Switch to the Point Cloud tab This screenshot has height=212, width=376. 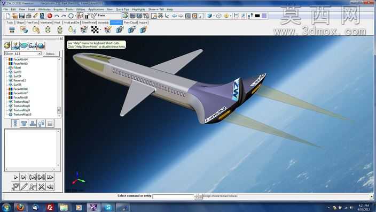pyautogui.click(x=130, y=22)
